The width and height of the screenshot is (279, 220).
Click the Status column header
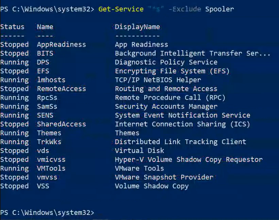12,27
